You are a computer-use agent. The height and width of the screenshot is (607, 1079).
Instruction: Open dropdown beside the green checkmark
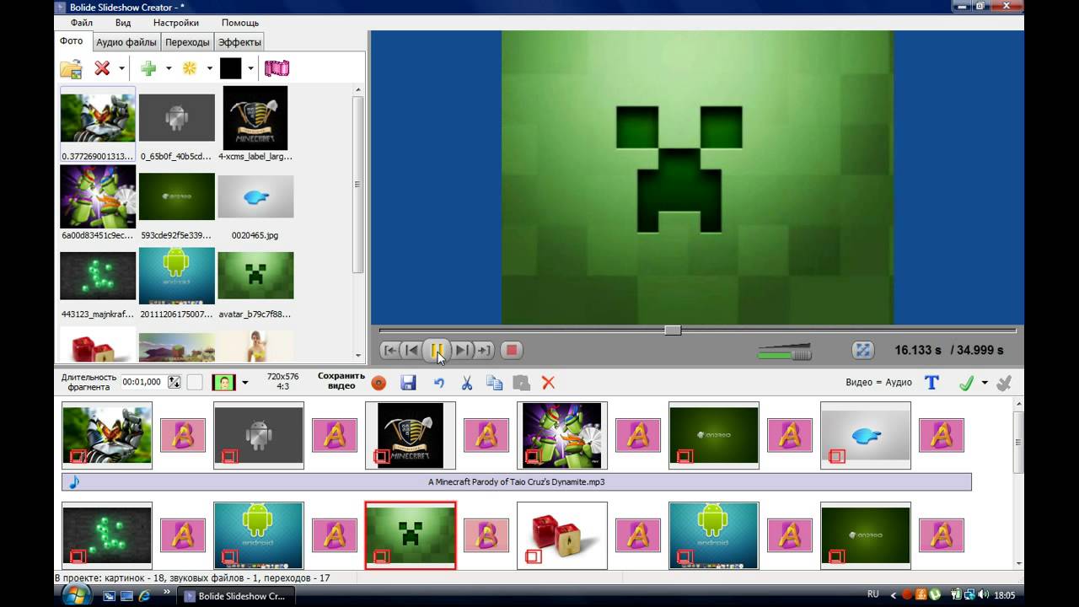click(x=985, y=383)
